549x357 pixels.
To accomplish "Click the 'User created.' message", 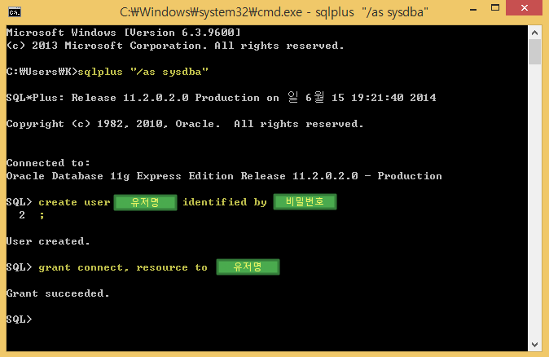I will click(48, 241).
